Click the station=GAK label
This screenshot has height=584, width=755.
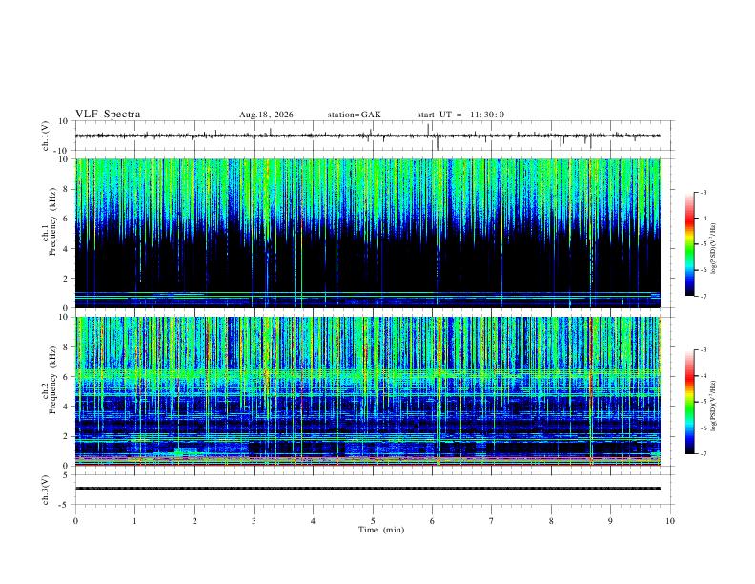pos(354,115)
